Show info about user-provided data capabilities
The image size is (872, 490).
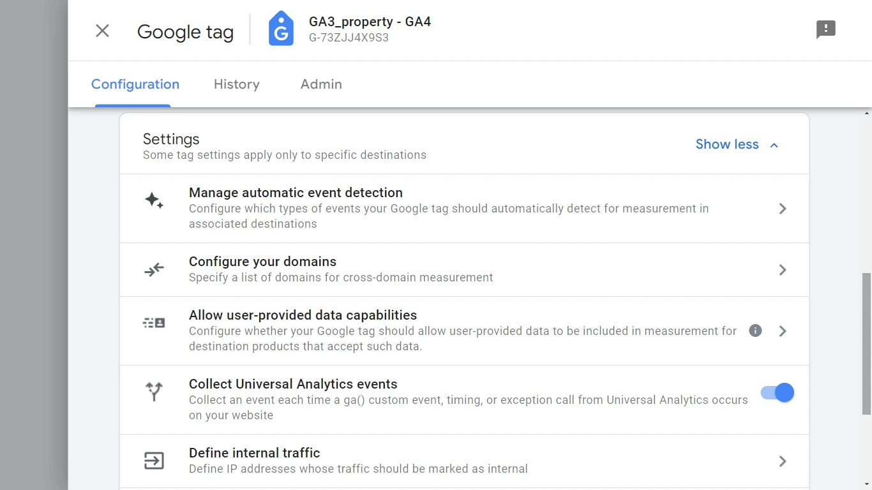point(755,330)
